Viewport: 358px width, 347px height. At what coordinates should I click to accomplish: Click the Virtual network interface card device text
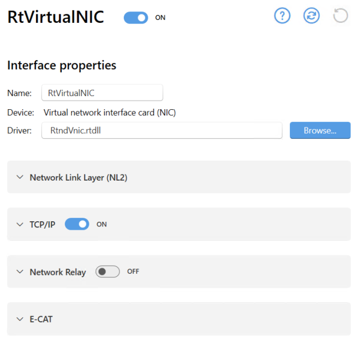109,113
